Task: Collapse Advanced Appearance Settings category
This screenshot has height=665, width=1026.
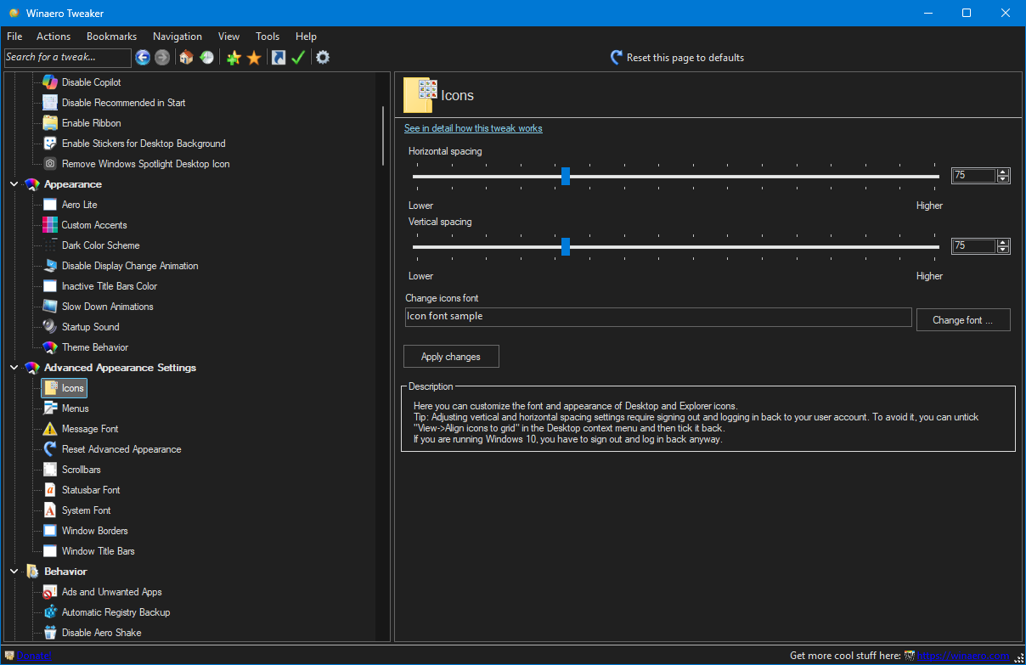Action: 14,368
